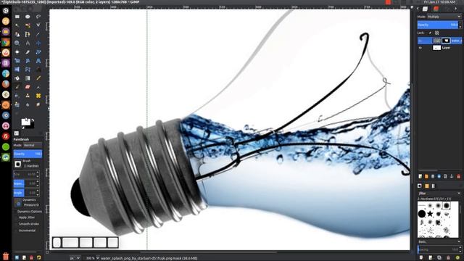Enable the Incremental checkbox
This screenshot has width=464, height=261.
click(16, 231)
